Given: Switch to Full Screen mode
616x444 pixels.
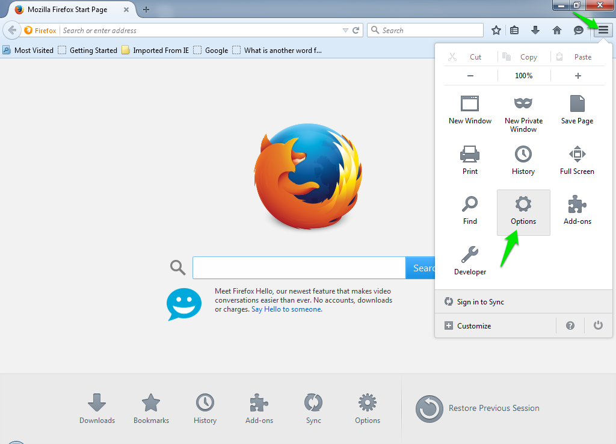Looking at the screenshot, I should pyautogui.click(x=576, y=161).
